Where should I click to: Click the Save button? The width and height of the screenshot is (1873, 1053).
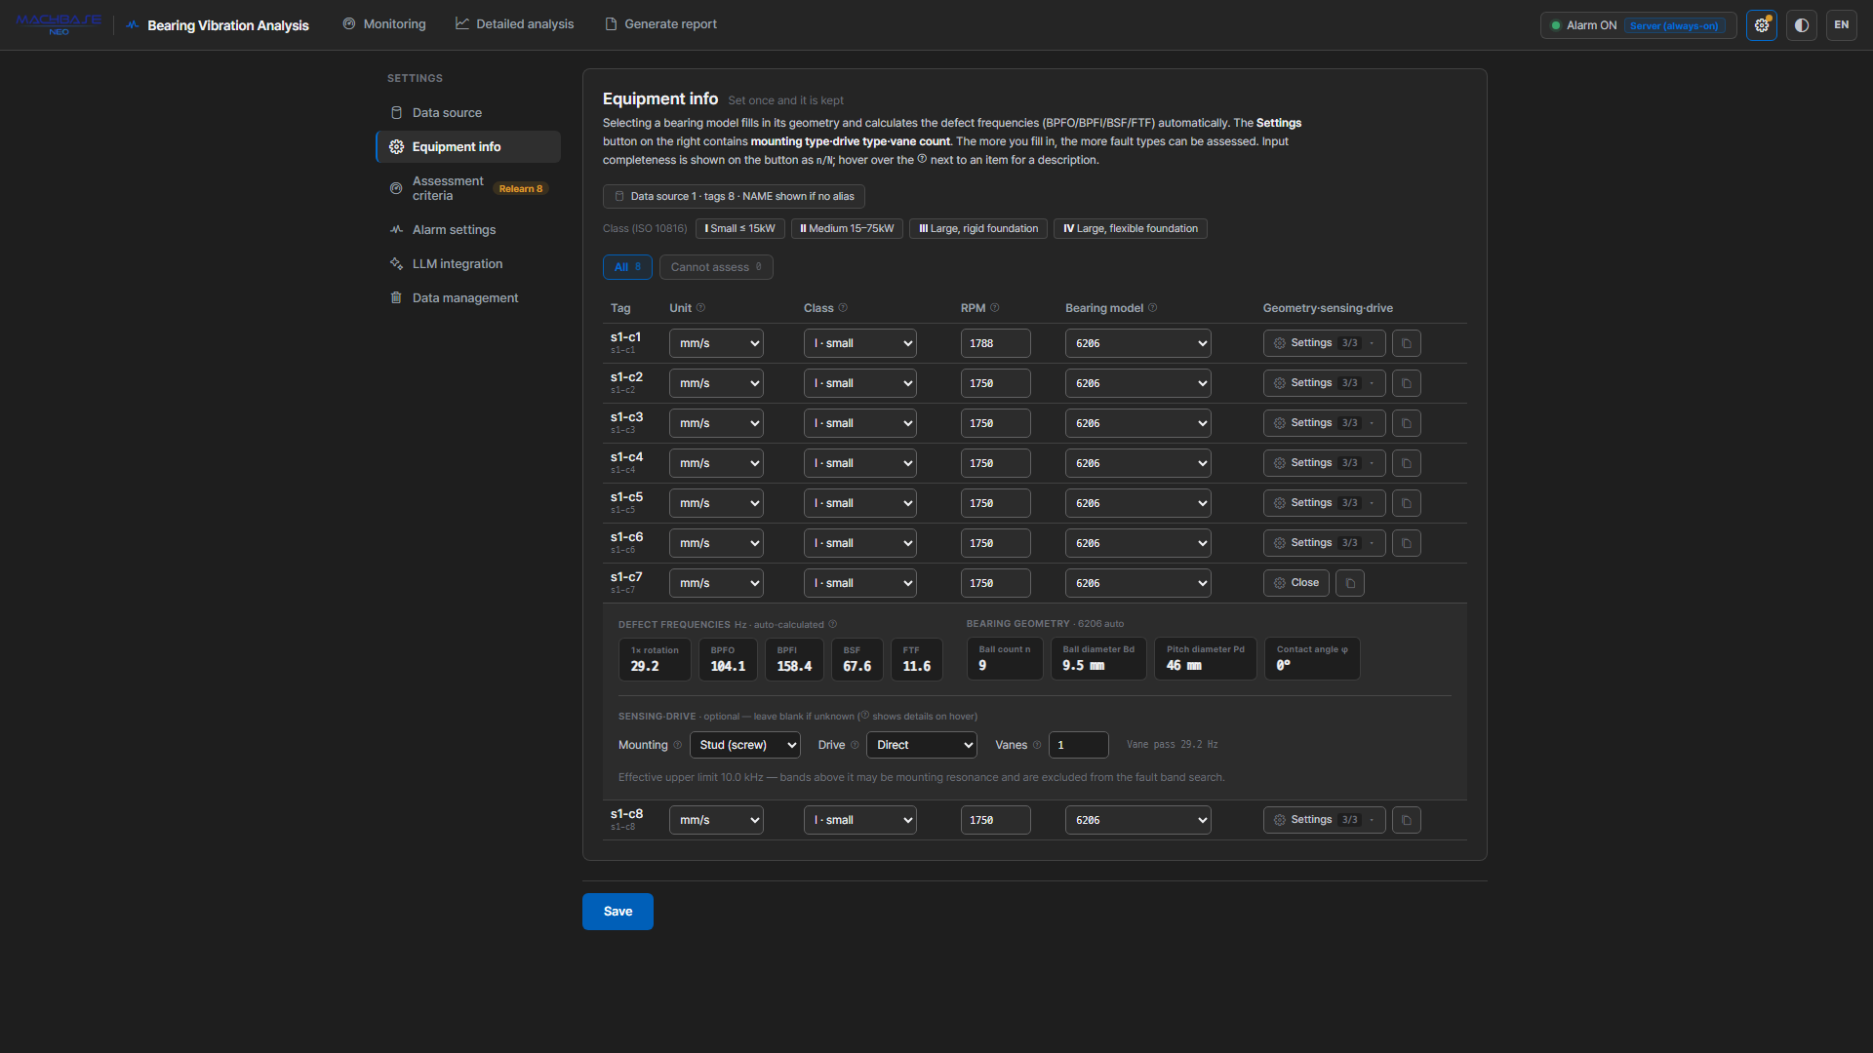[x=618, y=912]
